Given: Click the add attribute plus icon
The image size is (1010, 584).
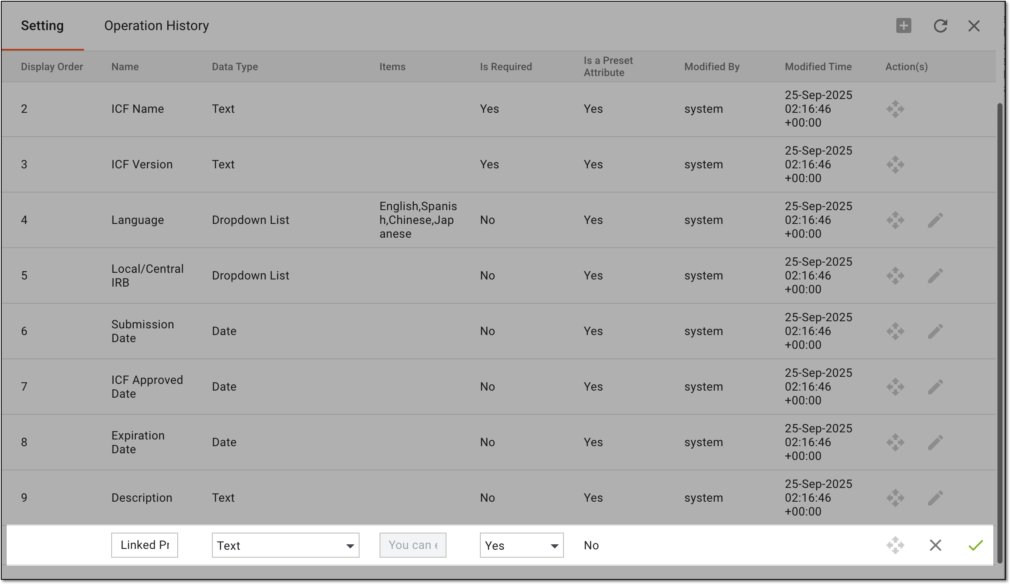Looking at the screenshot, I should [x=903, y=25].
